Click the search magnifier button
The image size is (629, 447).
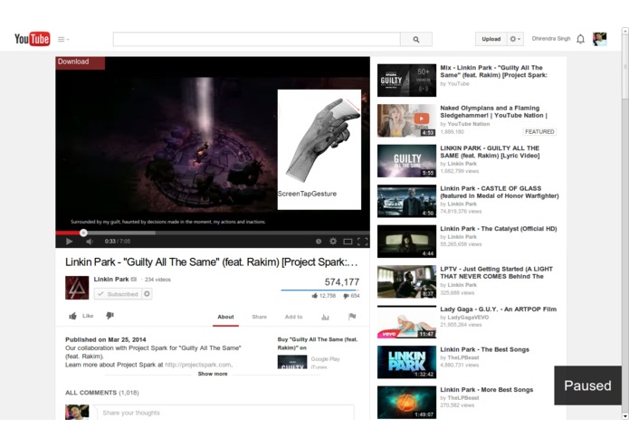416,39
